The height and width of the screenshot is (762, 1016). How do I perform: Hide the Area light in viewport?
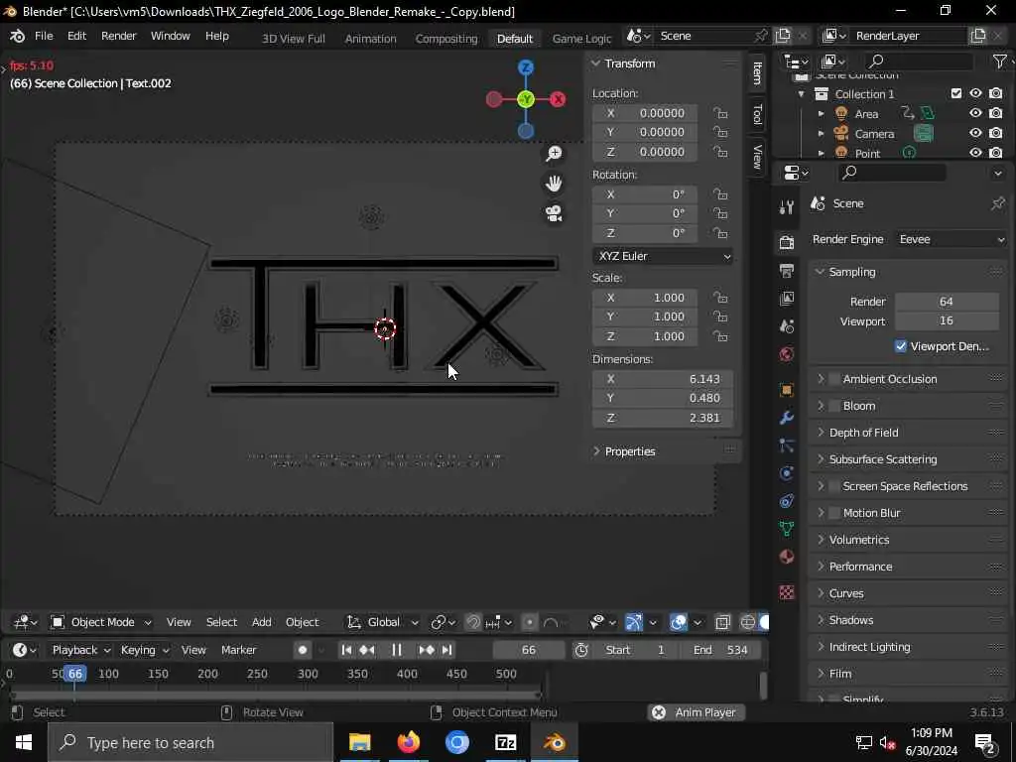pyautogui.click(x=976, y=113)
